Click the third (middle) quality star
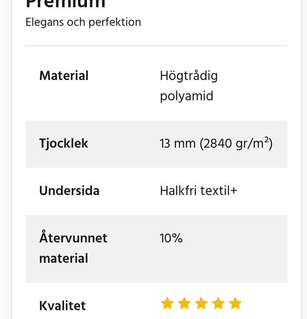Image resolution: width=307 pixels, height=319 pixels. click(x=201, y=303)
